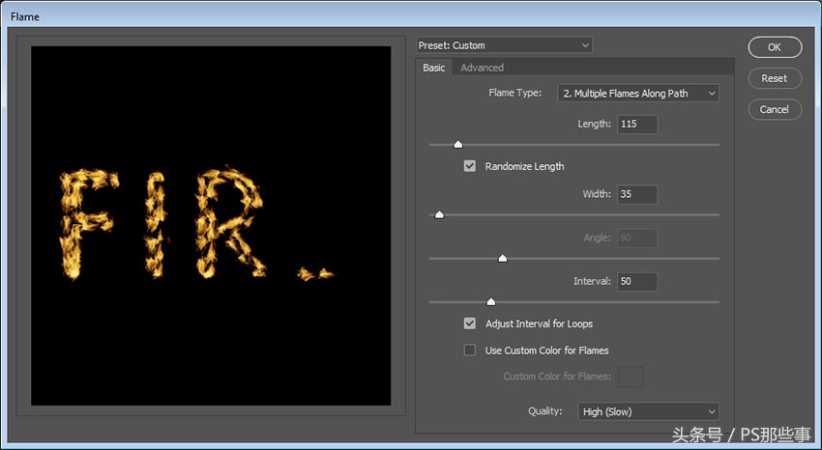Image resolution: width=822 pixels, height=450 pixels.
Task: Click the Width value field
Action: pos(637,194)
